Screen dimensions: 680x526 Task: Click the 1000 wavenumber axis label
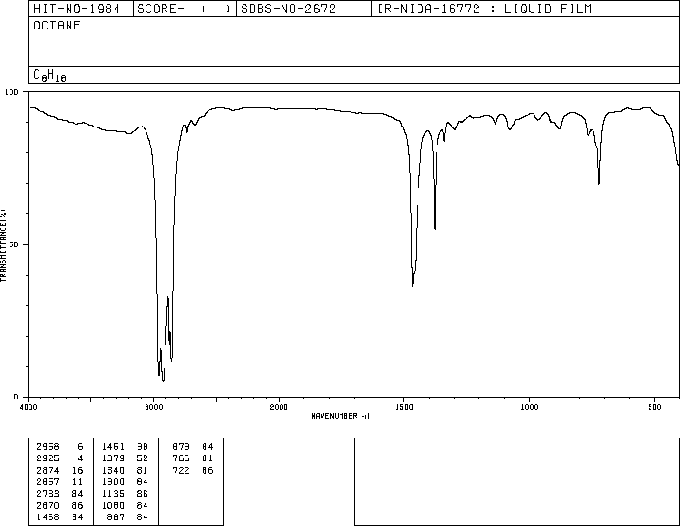tap(529, 407)
